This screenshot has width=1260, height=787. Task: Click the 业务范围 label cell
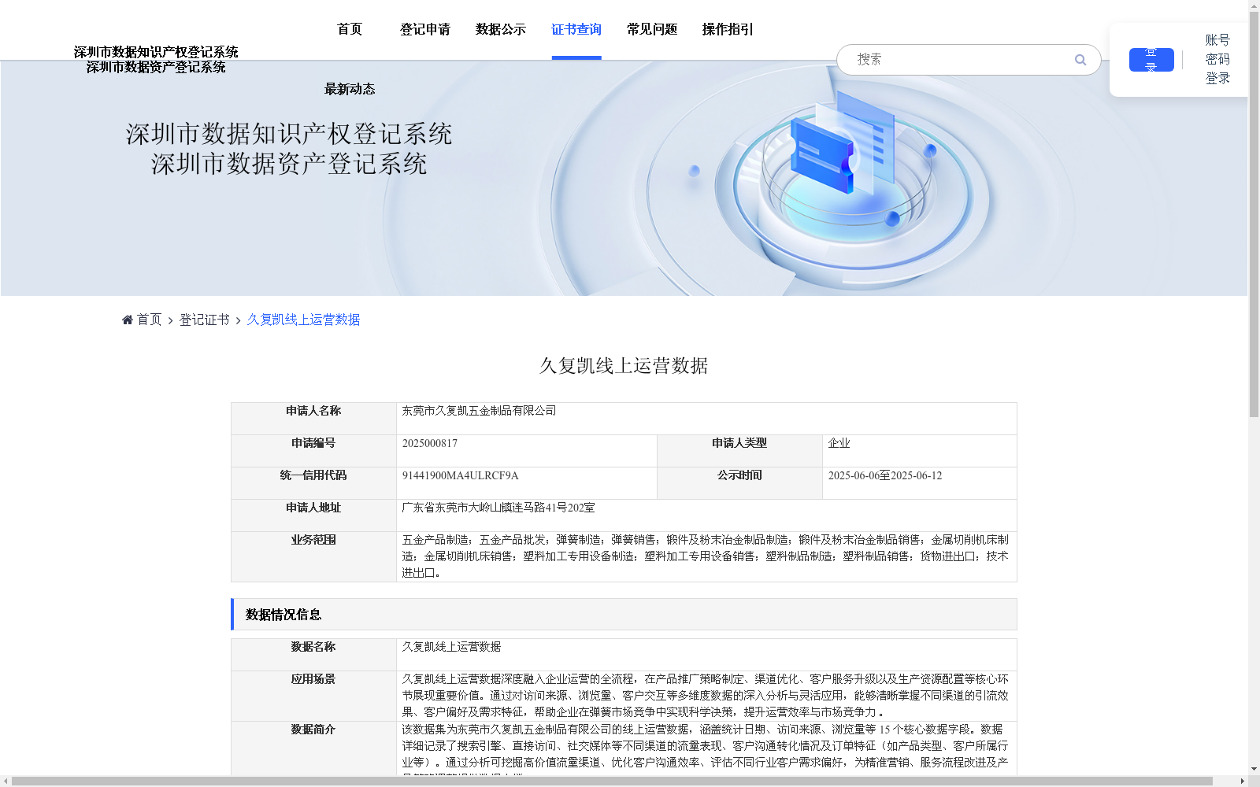313,556
